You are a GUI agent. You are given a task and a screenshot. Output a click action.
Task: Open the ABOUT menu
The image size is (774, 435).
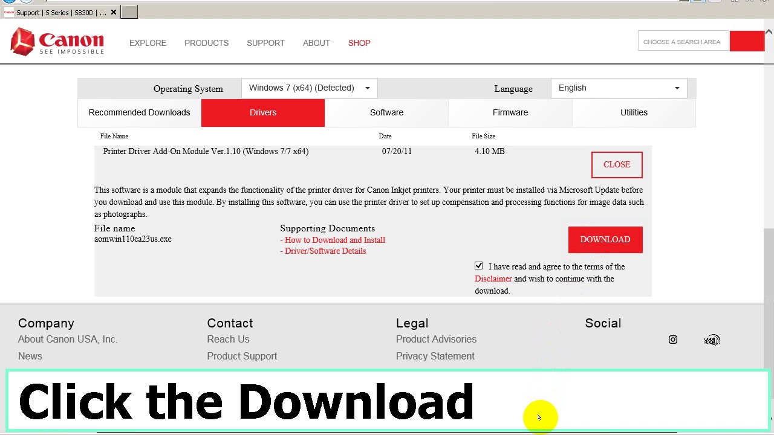pyautogui.click(x=316, y=43)
